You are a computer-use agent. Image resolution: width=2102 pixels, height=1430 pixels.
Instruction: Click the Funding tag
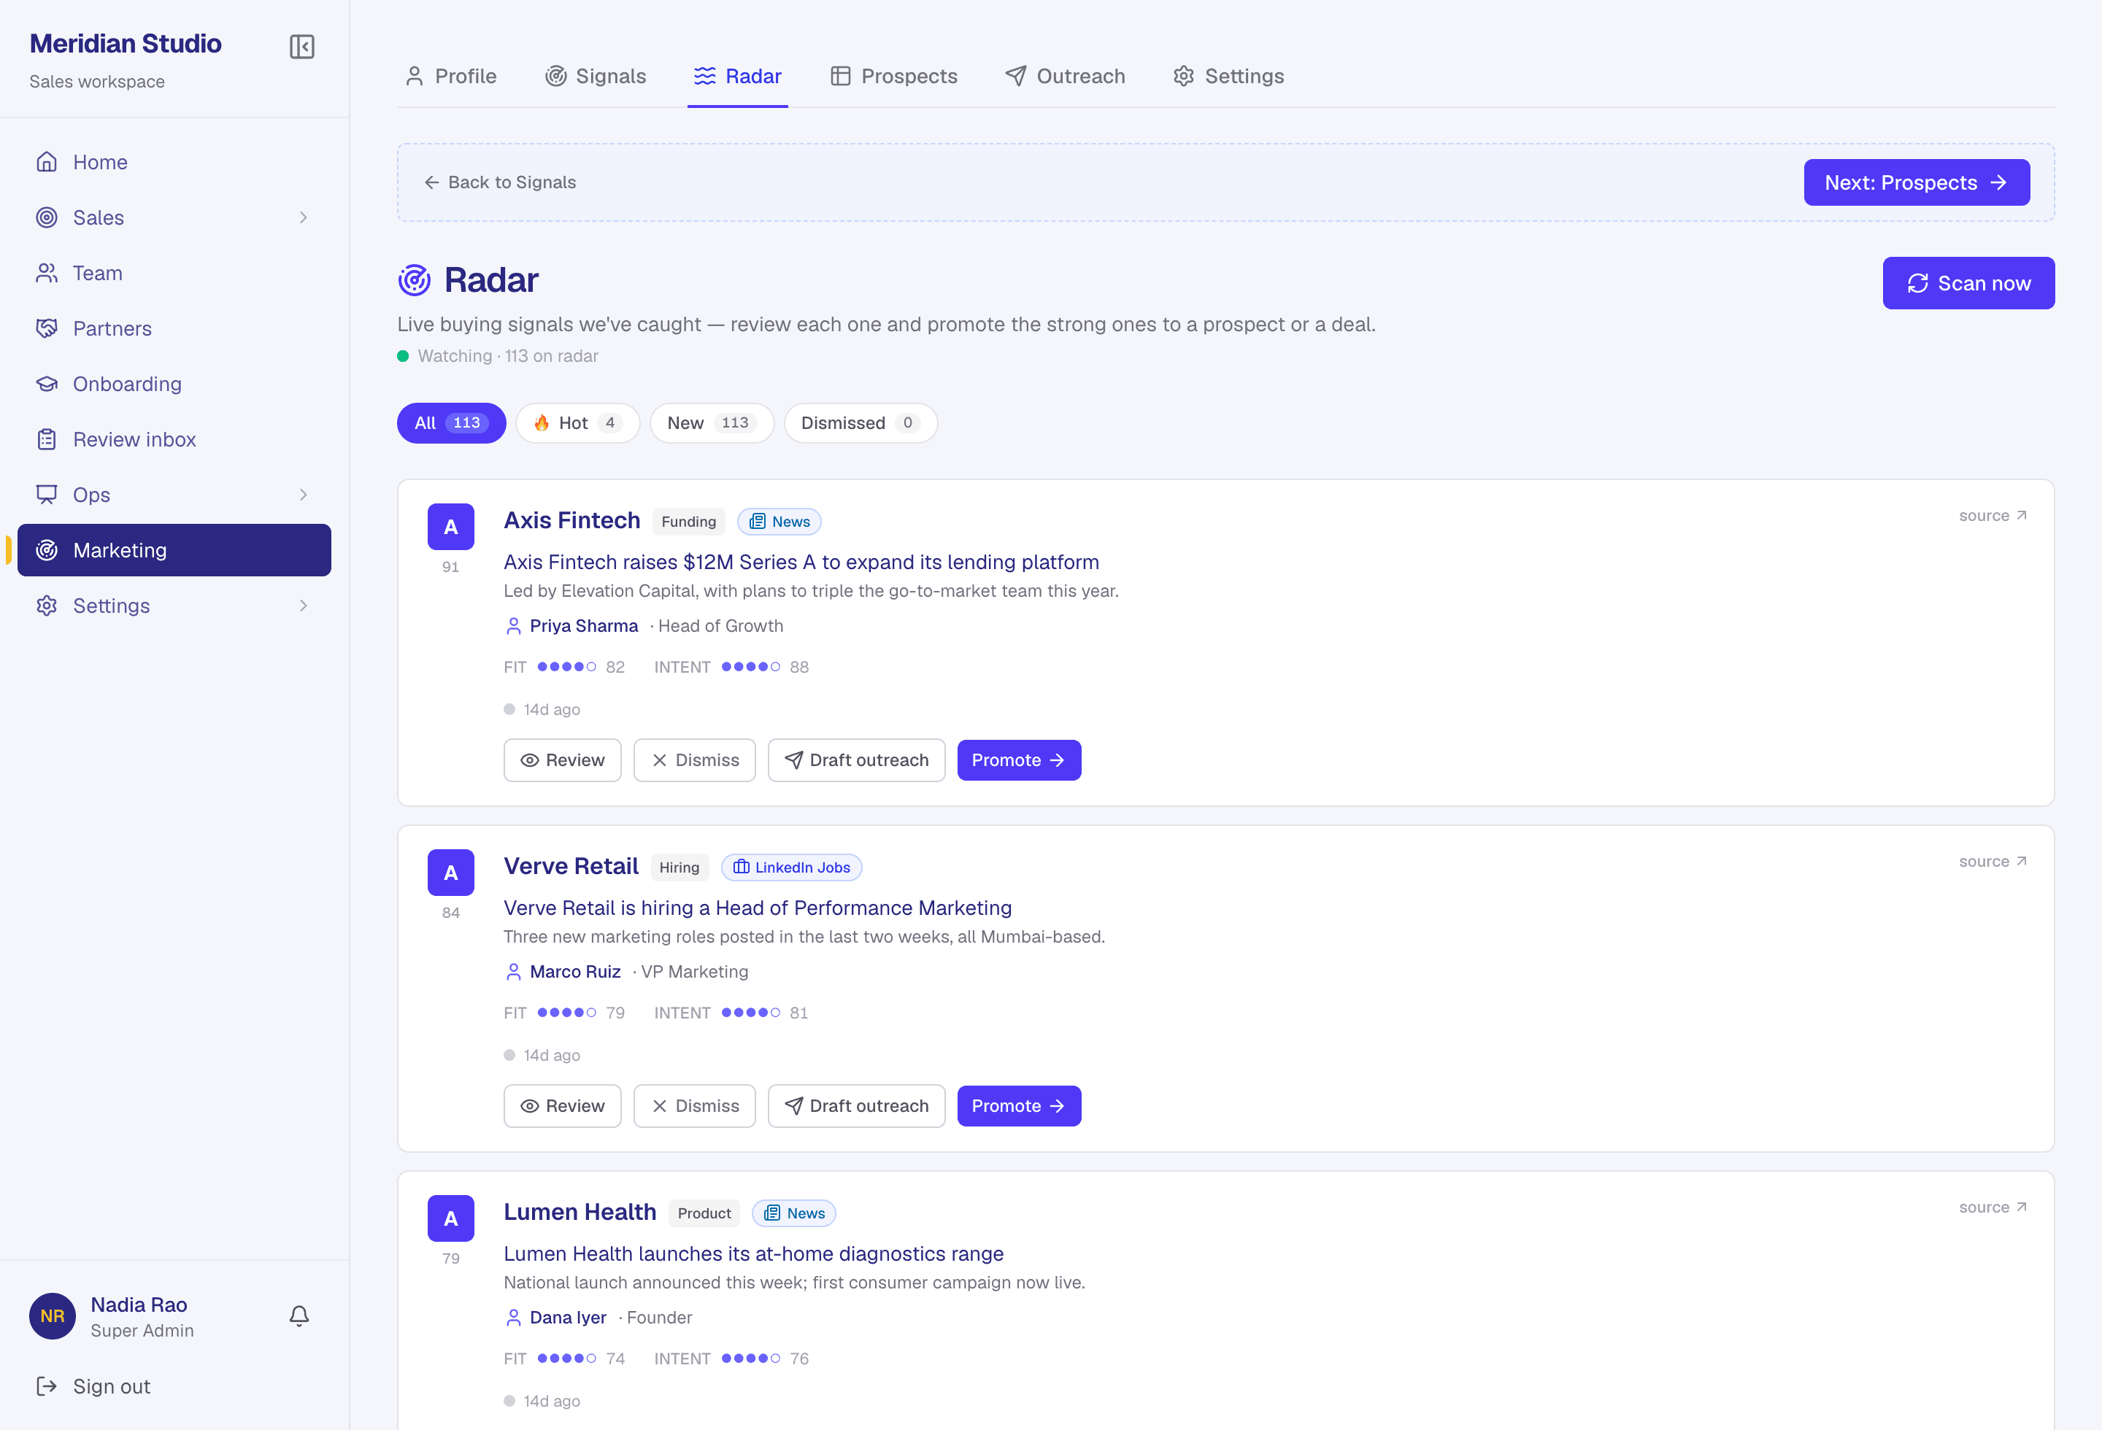[x=688, y=522]
